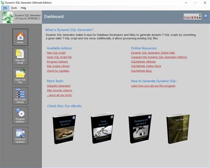
Task: Open SQL Scripts Library from the sidebar
Action: click(x=20, y=96)
